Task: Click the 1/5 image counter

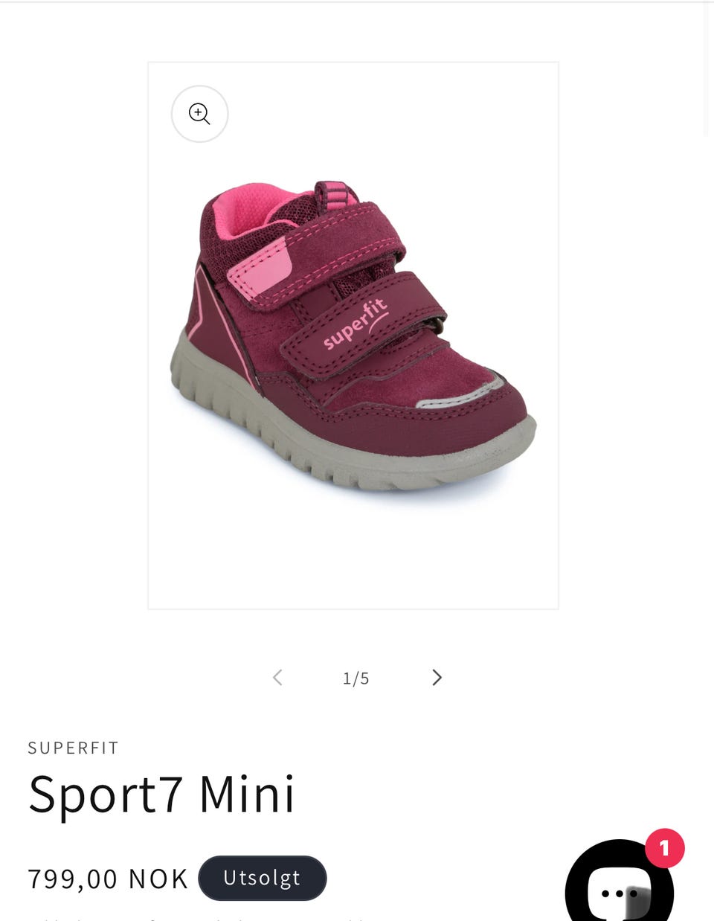Action: (x=356, y=678)
